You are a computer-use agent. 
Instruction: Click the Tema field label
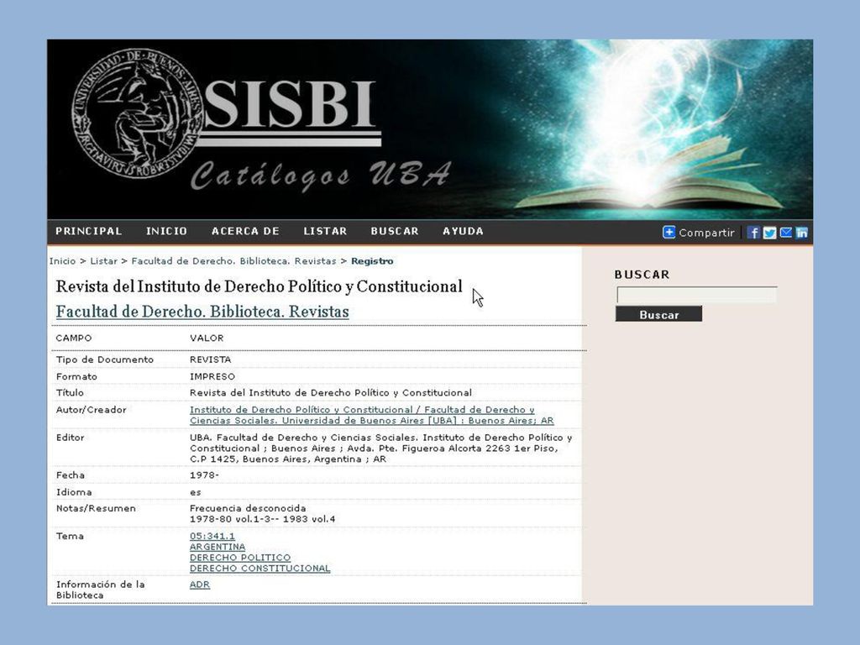70,536
